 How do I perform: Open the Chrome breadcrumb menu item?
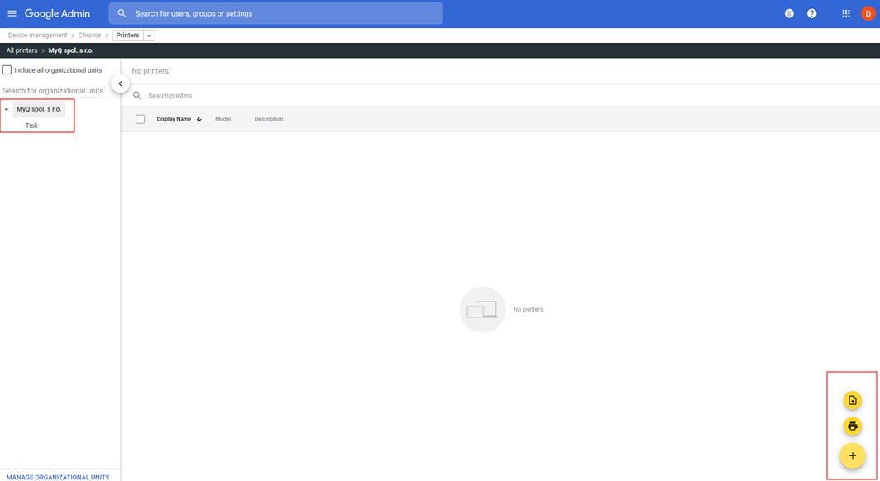point(89,35)
